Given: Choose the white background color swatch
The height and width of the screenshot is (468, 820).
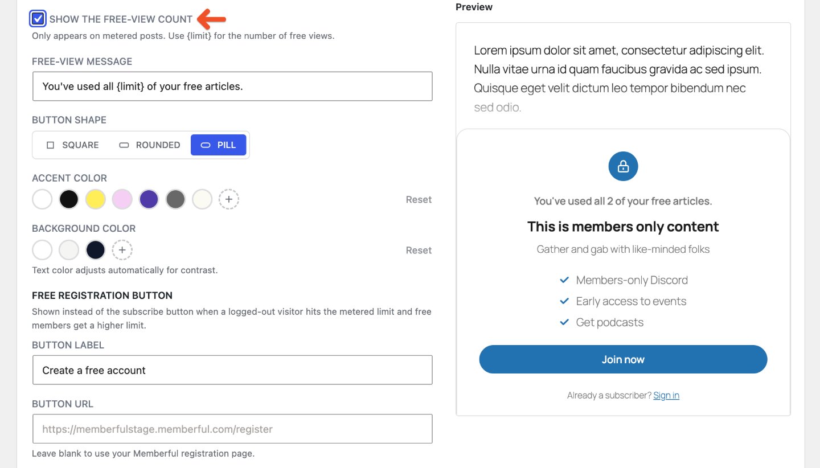Looking at the screenshot, I should 42,250.
